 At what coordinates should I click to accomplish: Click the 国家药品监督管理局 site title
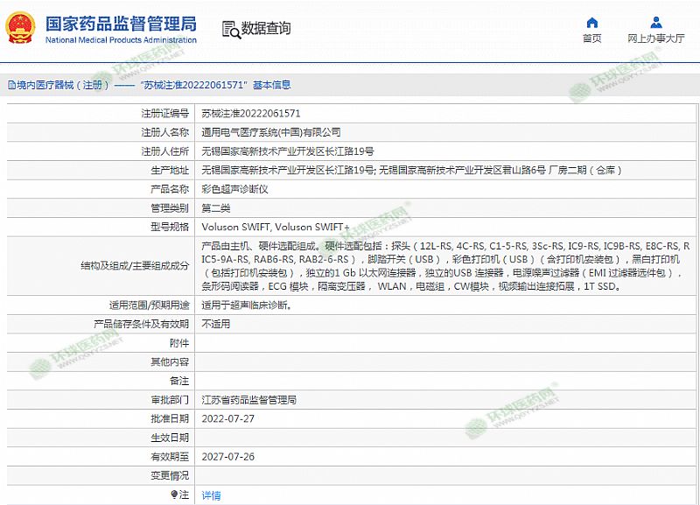[121, 23]
